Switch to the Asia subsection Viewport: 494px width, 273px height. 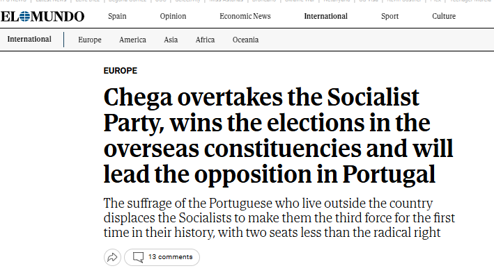point(171,40)
